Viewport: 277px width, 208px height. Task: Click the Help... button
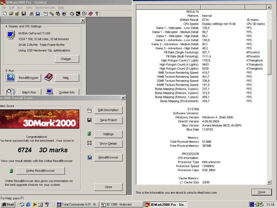pyautogui.click(x=67, y=78)
